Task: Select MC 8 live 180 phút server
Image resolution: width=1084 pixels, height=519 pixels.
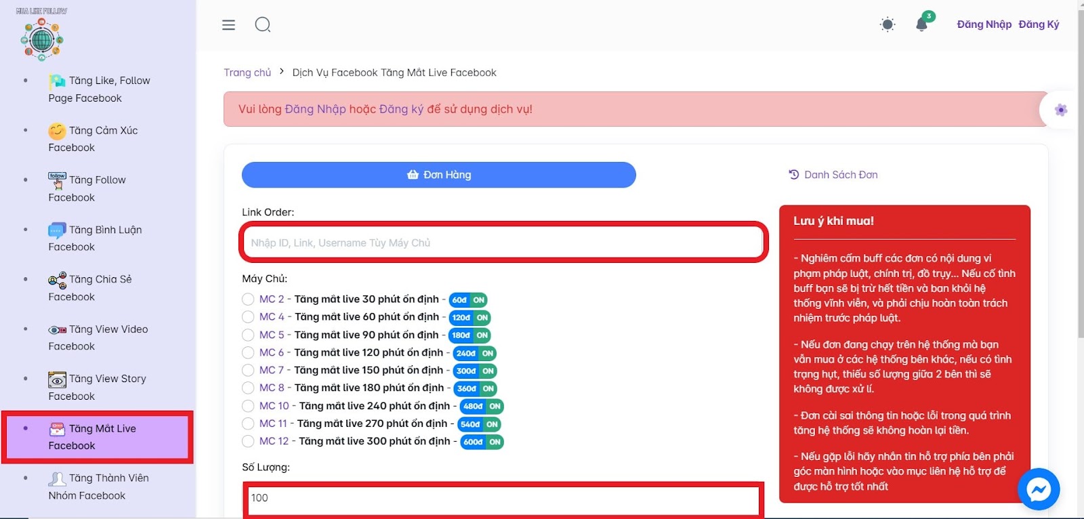Action: click(248, 388)
